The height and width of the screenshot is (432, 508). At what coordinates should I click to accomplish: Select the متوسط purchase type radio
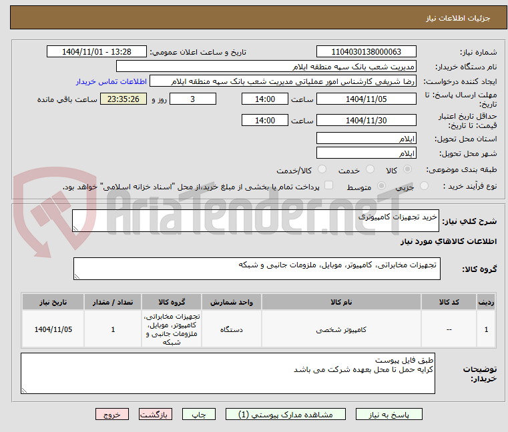[381, 186]
